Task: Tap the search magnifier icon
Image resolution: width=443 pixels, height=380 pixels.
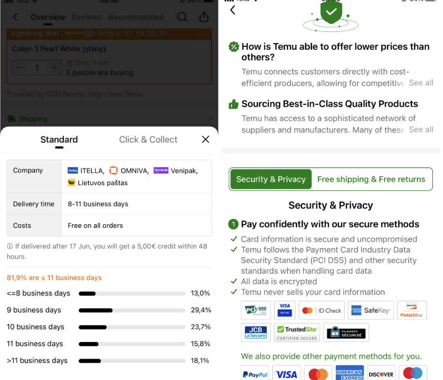Action: [x=182, y=17]
